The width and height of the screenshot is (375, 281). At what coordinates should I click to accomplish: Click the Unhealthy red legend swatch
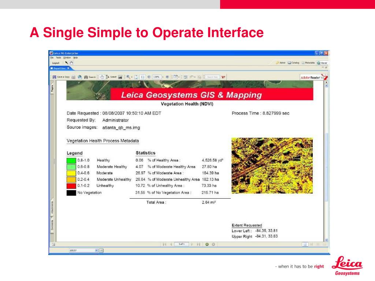pos(71,186)
